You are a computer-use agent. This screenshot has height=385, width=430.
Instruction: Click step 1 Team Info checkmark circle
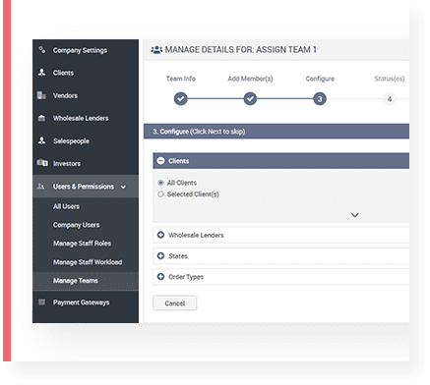(181, 98)
